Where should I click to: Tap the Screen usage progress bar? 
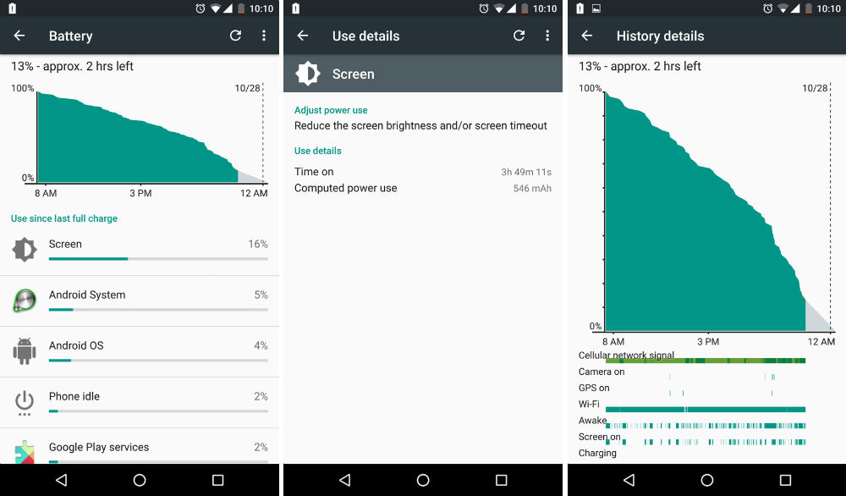click(x=158, y=259)
